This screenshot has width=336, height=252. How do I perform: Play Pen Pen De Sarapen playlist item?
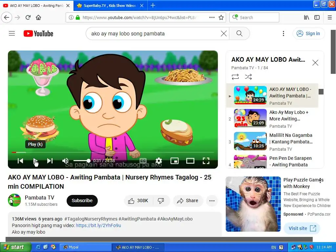pos(272,161)
